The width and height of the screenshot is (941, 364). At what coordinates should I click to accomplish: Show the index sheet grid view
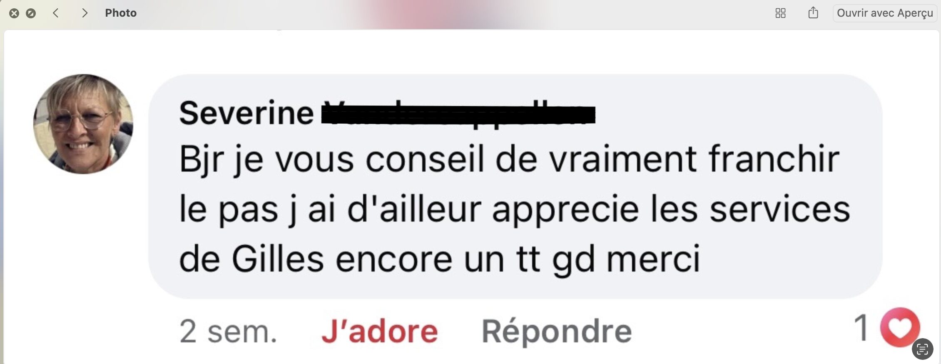781,13
